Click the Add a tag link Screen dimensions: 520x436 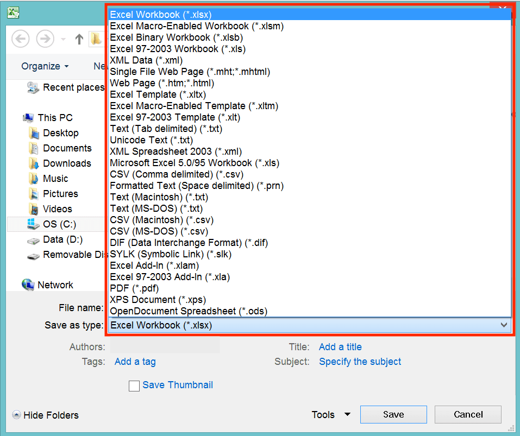pyautogui.click(x=135, y=362)
